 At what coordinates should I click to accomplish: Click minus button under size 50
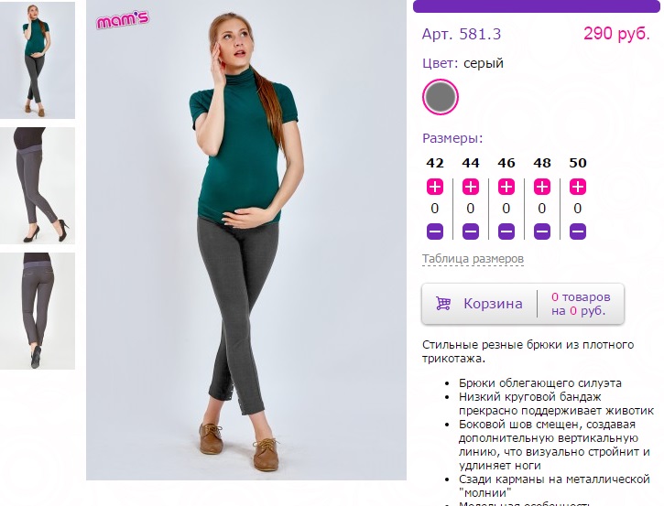tap(578, 231)
